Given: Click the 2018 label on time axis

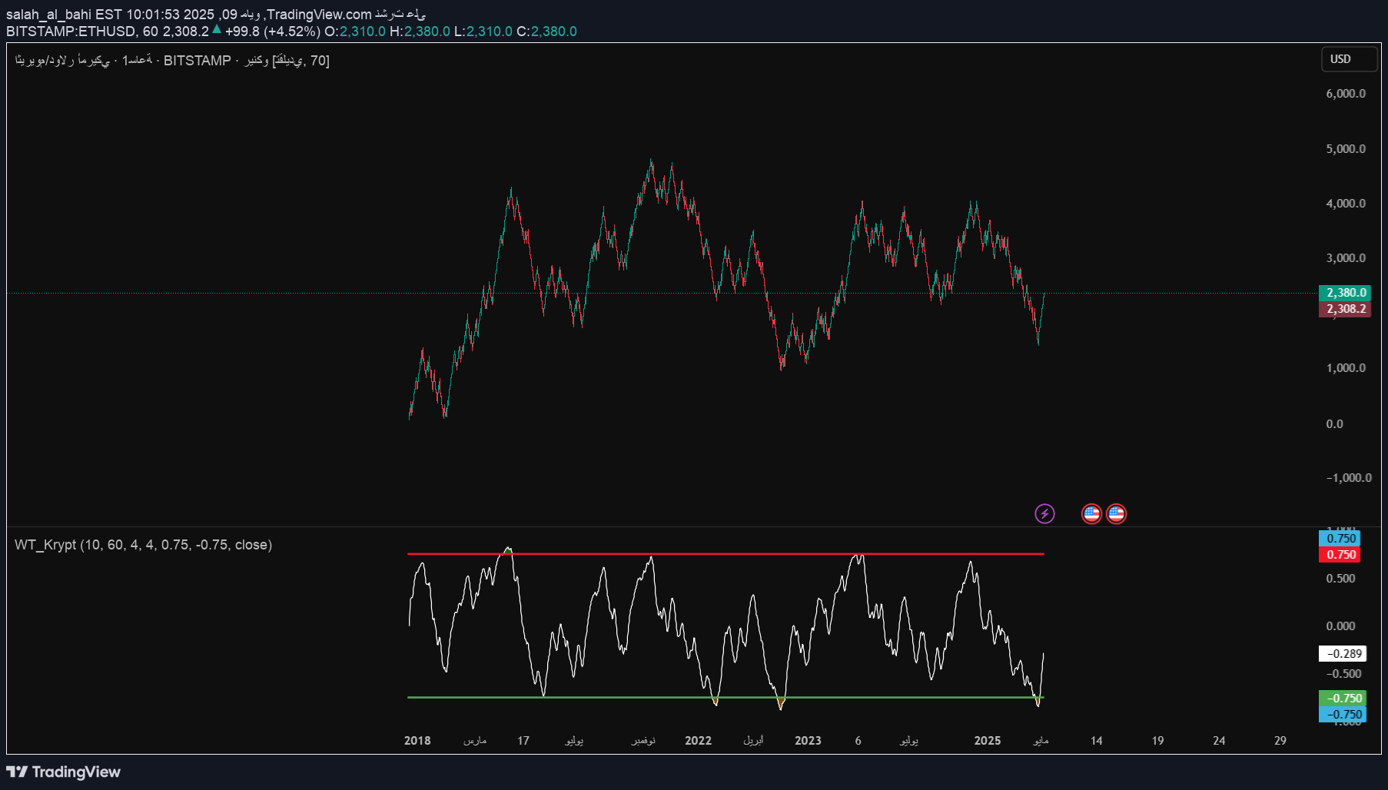Looking at the screenshot, I should pos(417,741).
